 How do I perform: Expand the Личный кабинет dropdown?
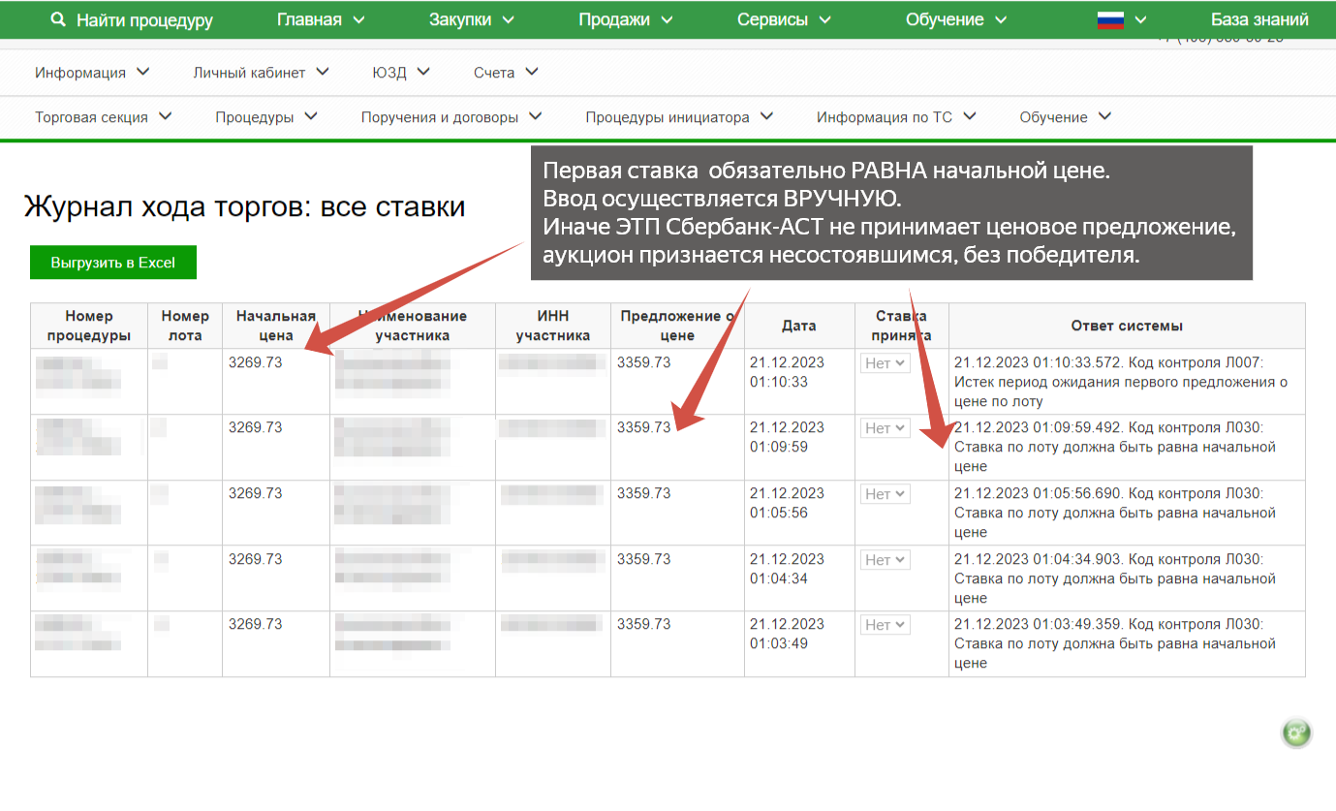(x=261, y=72)
